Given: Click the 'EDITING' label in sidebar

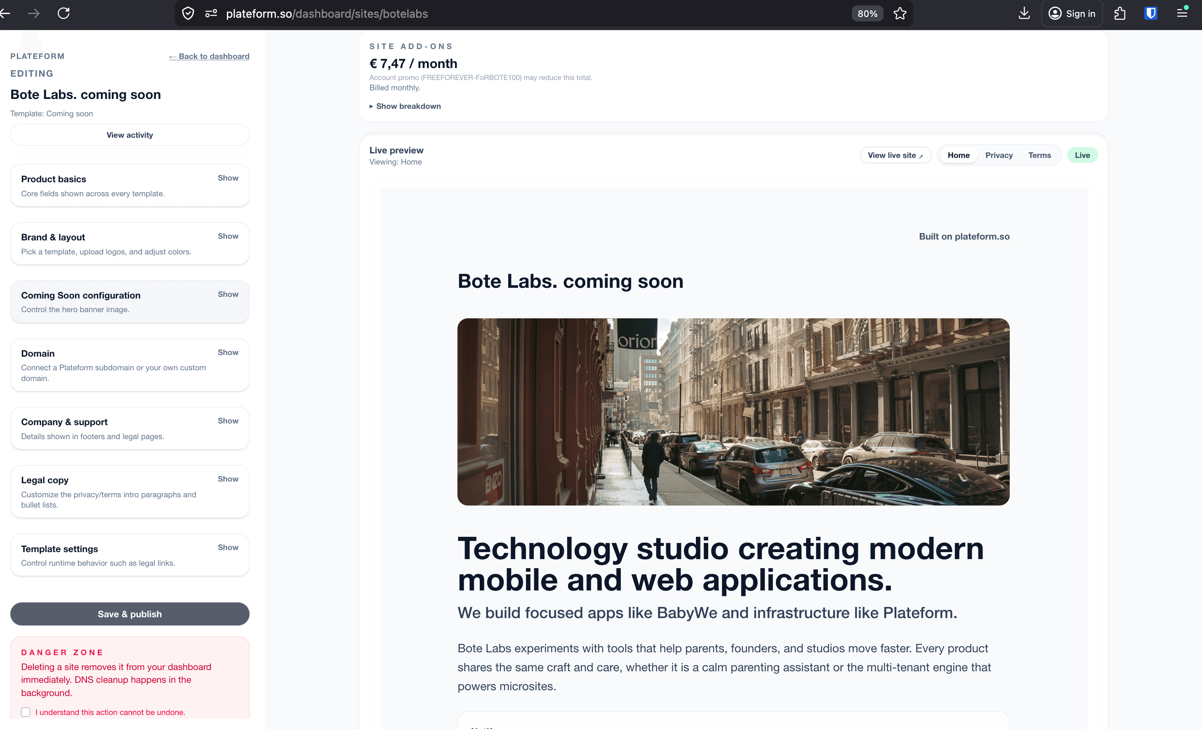Looking at the screenshot, I should (x=32, y=74).
